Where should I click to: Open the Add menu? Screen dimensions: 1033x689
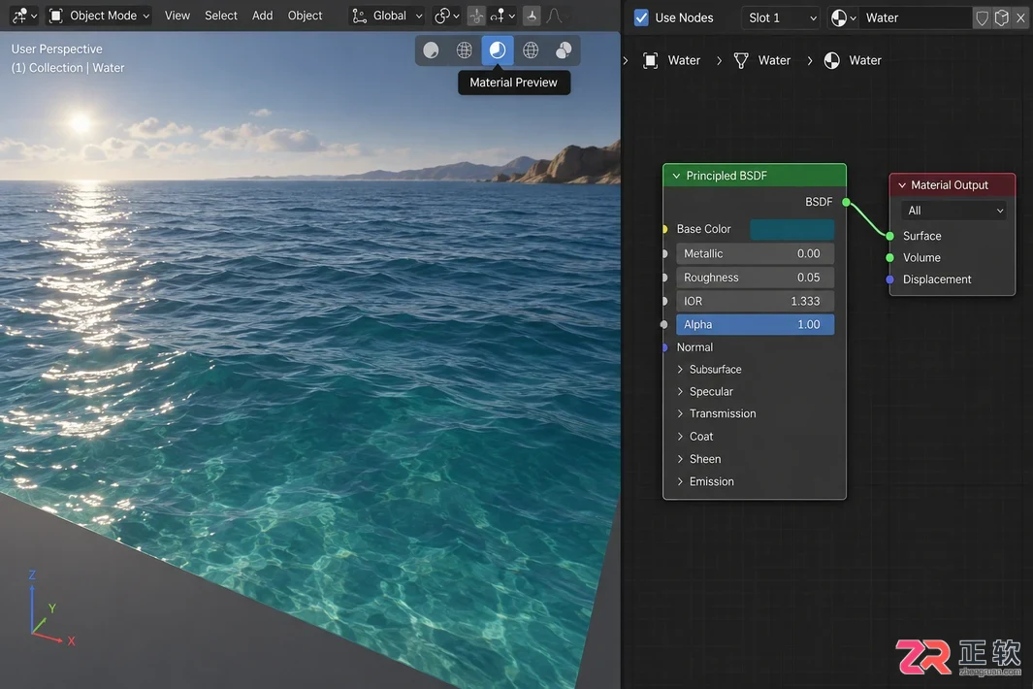click(x=262, y=16)
